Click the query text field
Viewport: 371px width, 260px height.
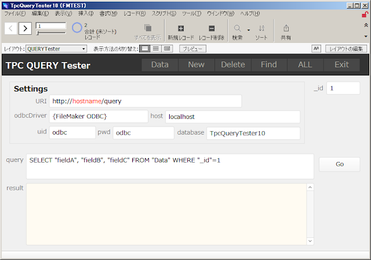click(170, 167)
